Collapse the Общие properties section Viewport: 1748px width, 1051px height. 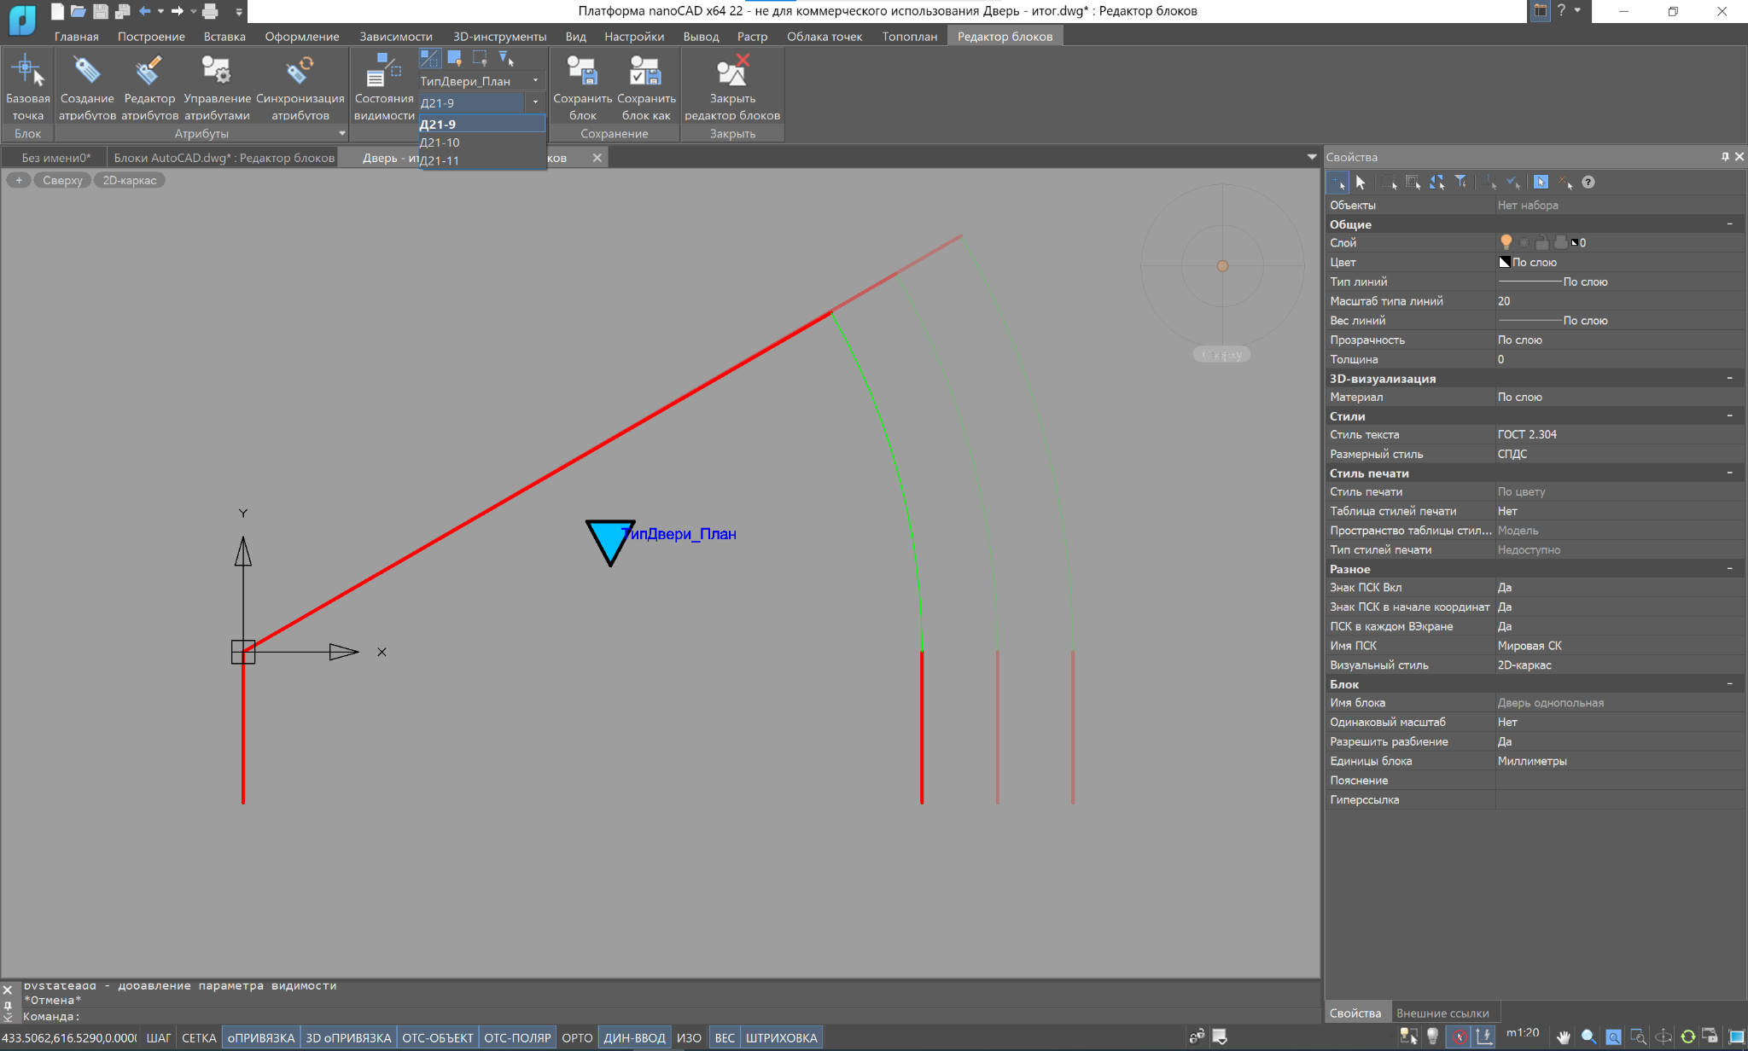pyautogui.click(x=1729, y=224)
